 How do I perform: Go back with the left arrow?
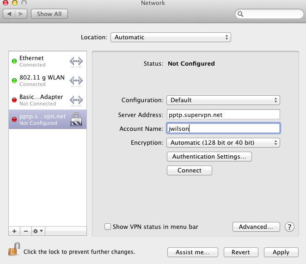click(x=9, y=14)
